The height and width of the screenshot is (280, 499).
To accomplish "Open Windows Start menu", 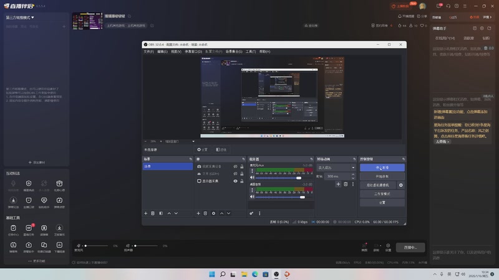I will 212,274.
